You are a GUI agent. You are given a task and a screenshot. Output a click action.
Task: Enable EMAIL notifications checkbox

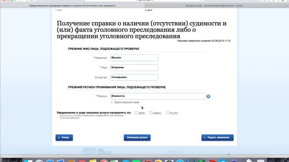click(x=150, y=113)
